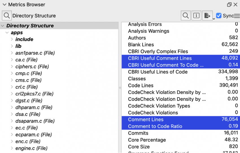Expand asn1parse.c file node

click(x=12, y=53)
